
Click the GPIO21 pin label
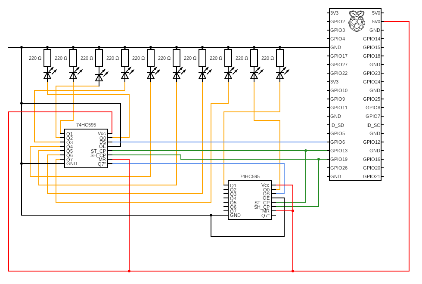[371, 176]
